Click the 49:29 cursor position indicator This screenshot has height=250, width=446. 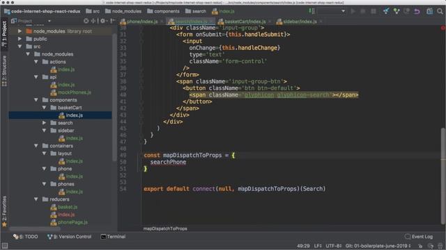point(303,246)
